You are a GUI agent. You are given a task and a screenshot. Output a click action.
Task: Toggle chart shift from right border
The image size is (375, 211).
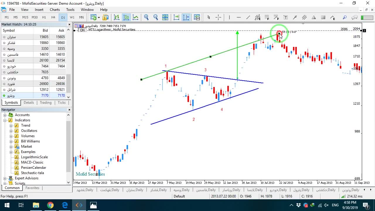pyautogui.click(x=186, y=17)
